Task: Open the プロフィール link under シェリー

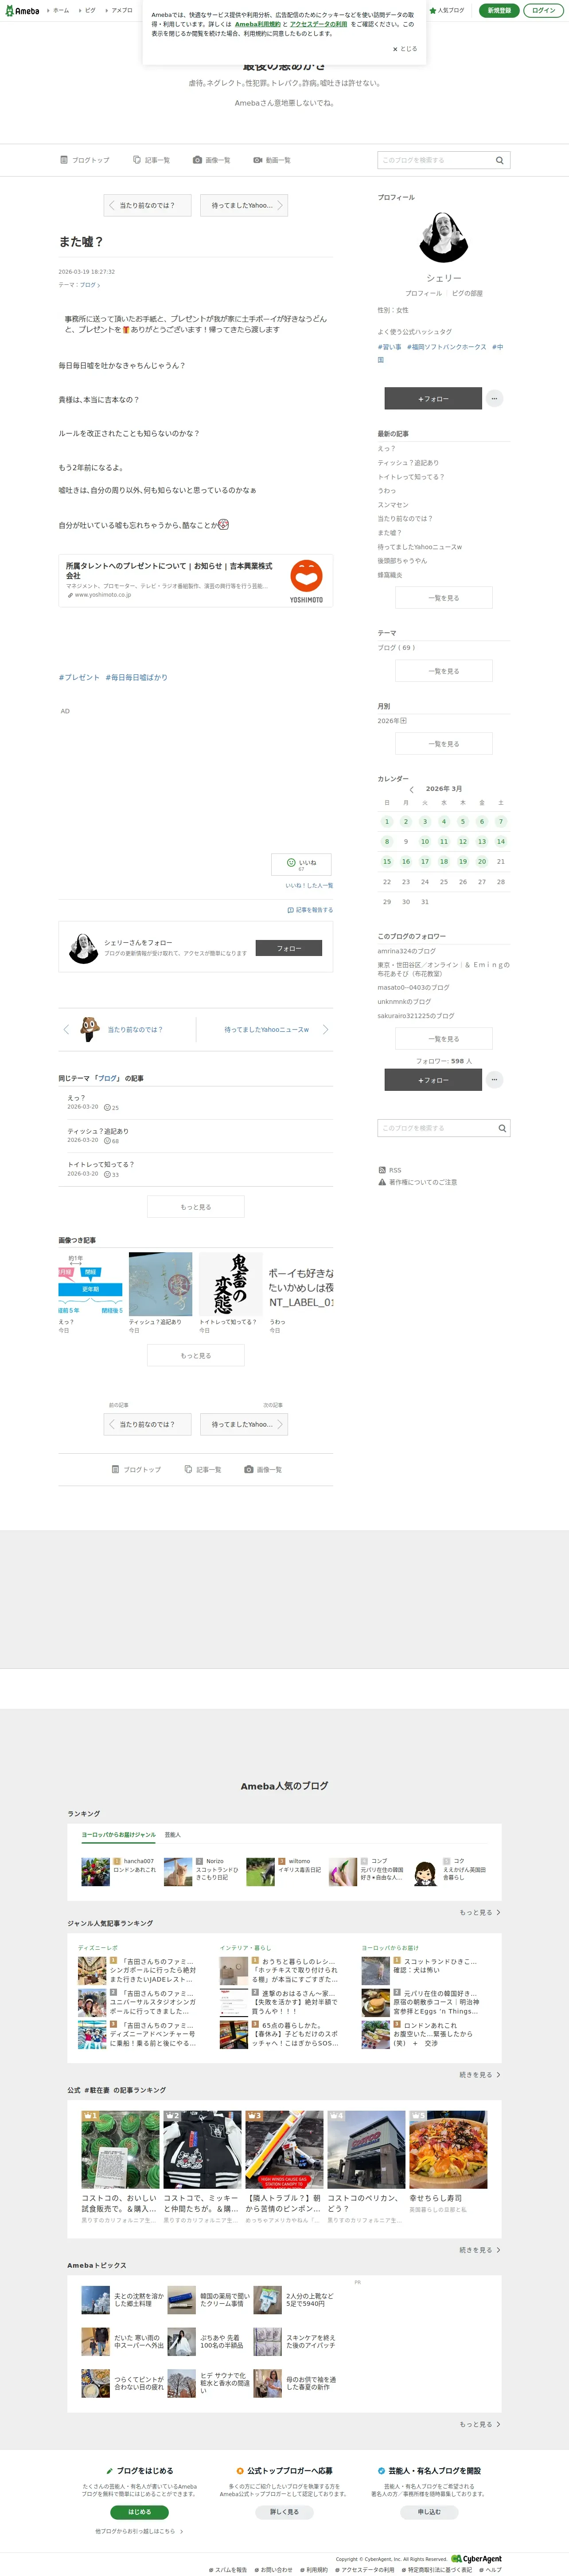Action: pos(423,293)
